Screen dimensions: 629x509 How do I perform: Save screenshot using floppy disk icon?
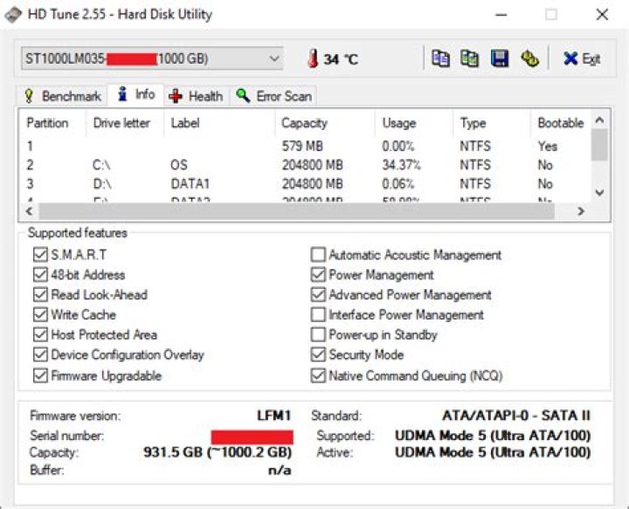point(500,58)
